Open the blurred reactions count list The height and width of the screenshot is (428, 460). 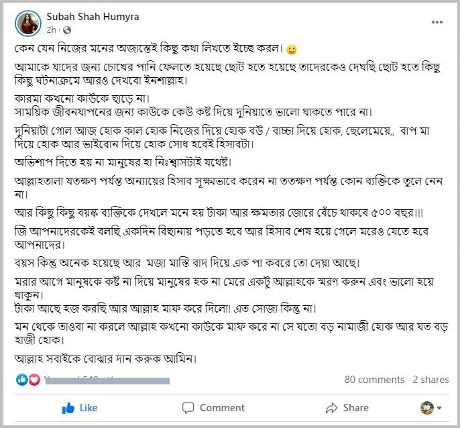107,380
